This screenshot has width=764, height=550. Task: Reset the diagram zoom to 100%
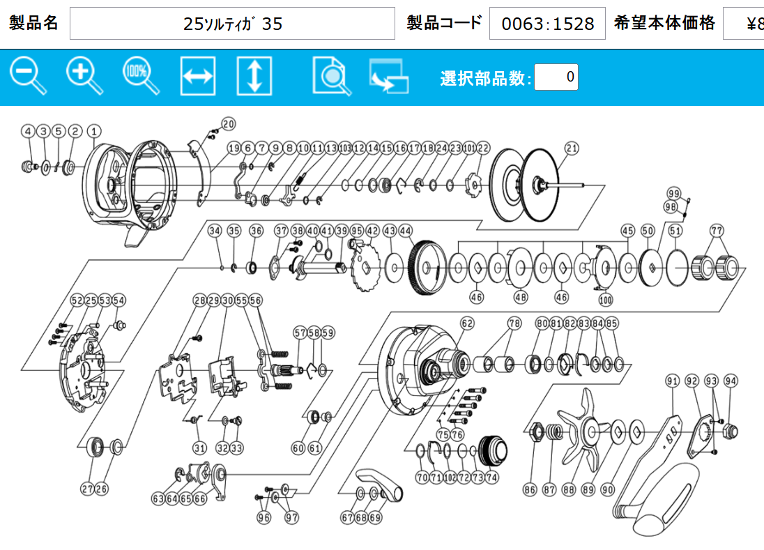[141, 75]
